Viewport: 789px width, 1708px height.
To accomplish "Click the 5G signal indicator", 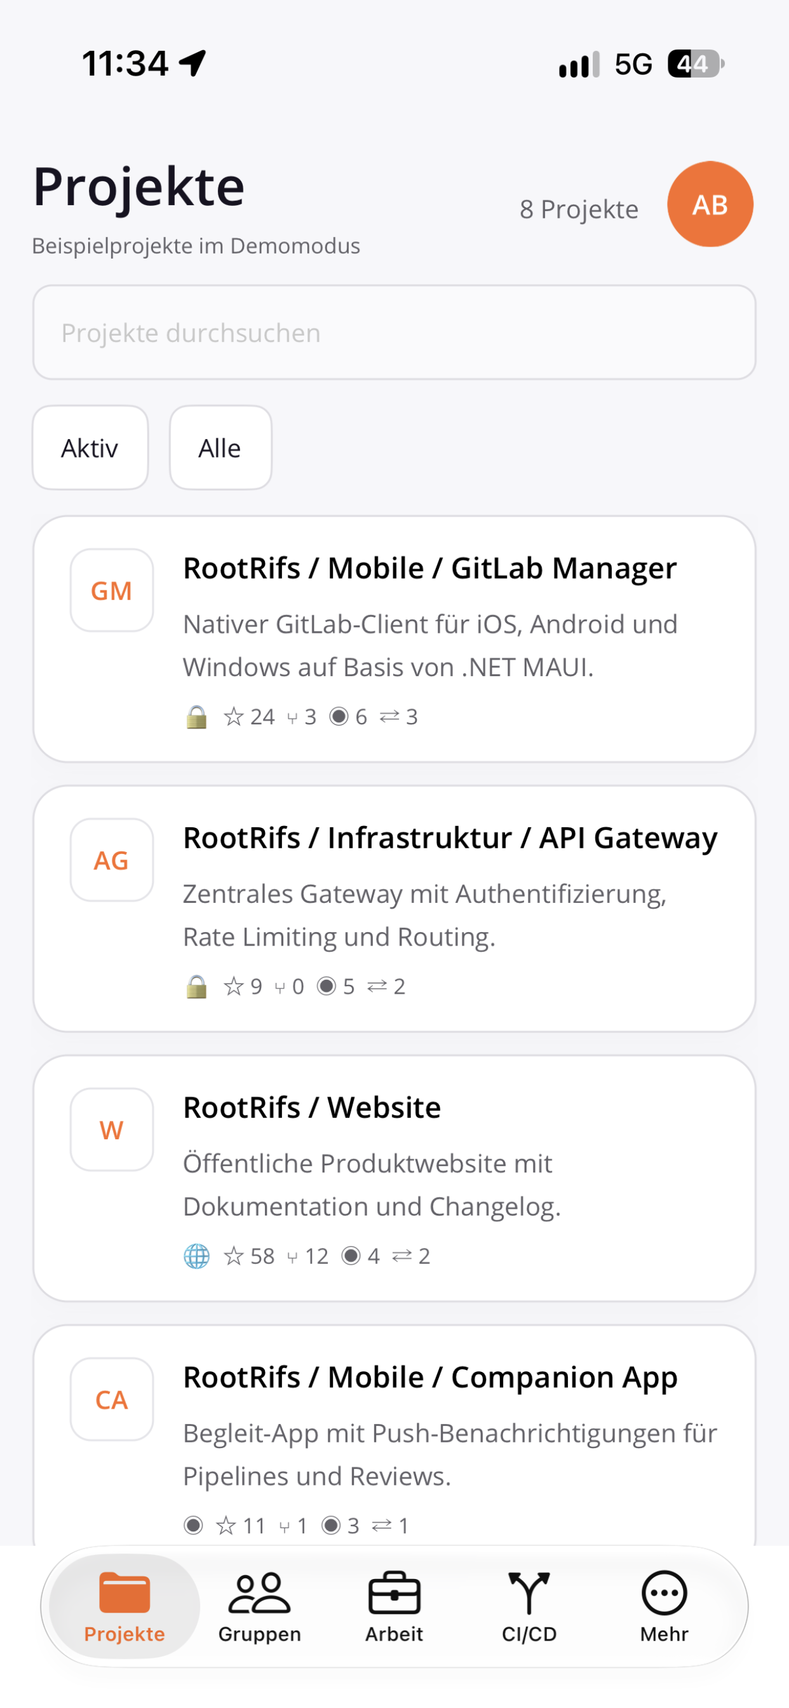I will pyautogui.click(x=633, y=64).
